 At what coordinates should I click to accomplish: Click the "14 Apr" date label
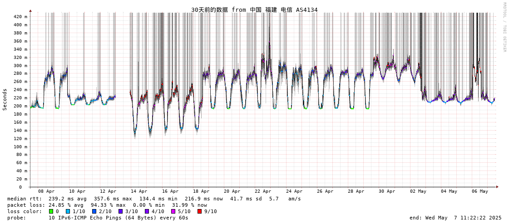(139, 191)
